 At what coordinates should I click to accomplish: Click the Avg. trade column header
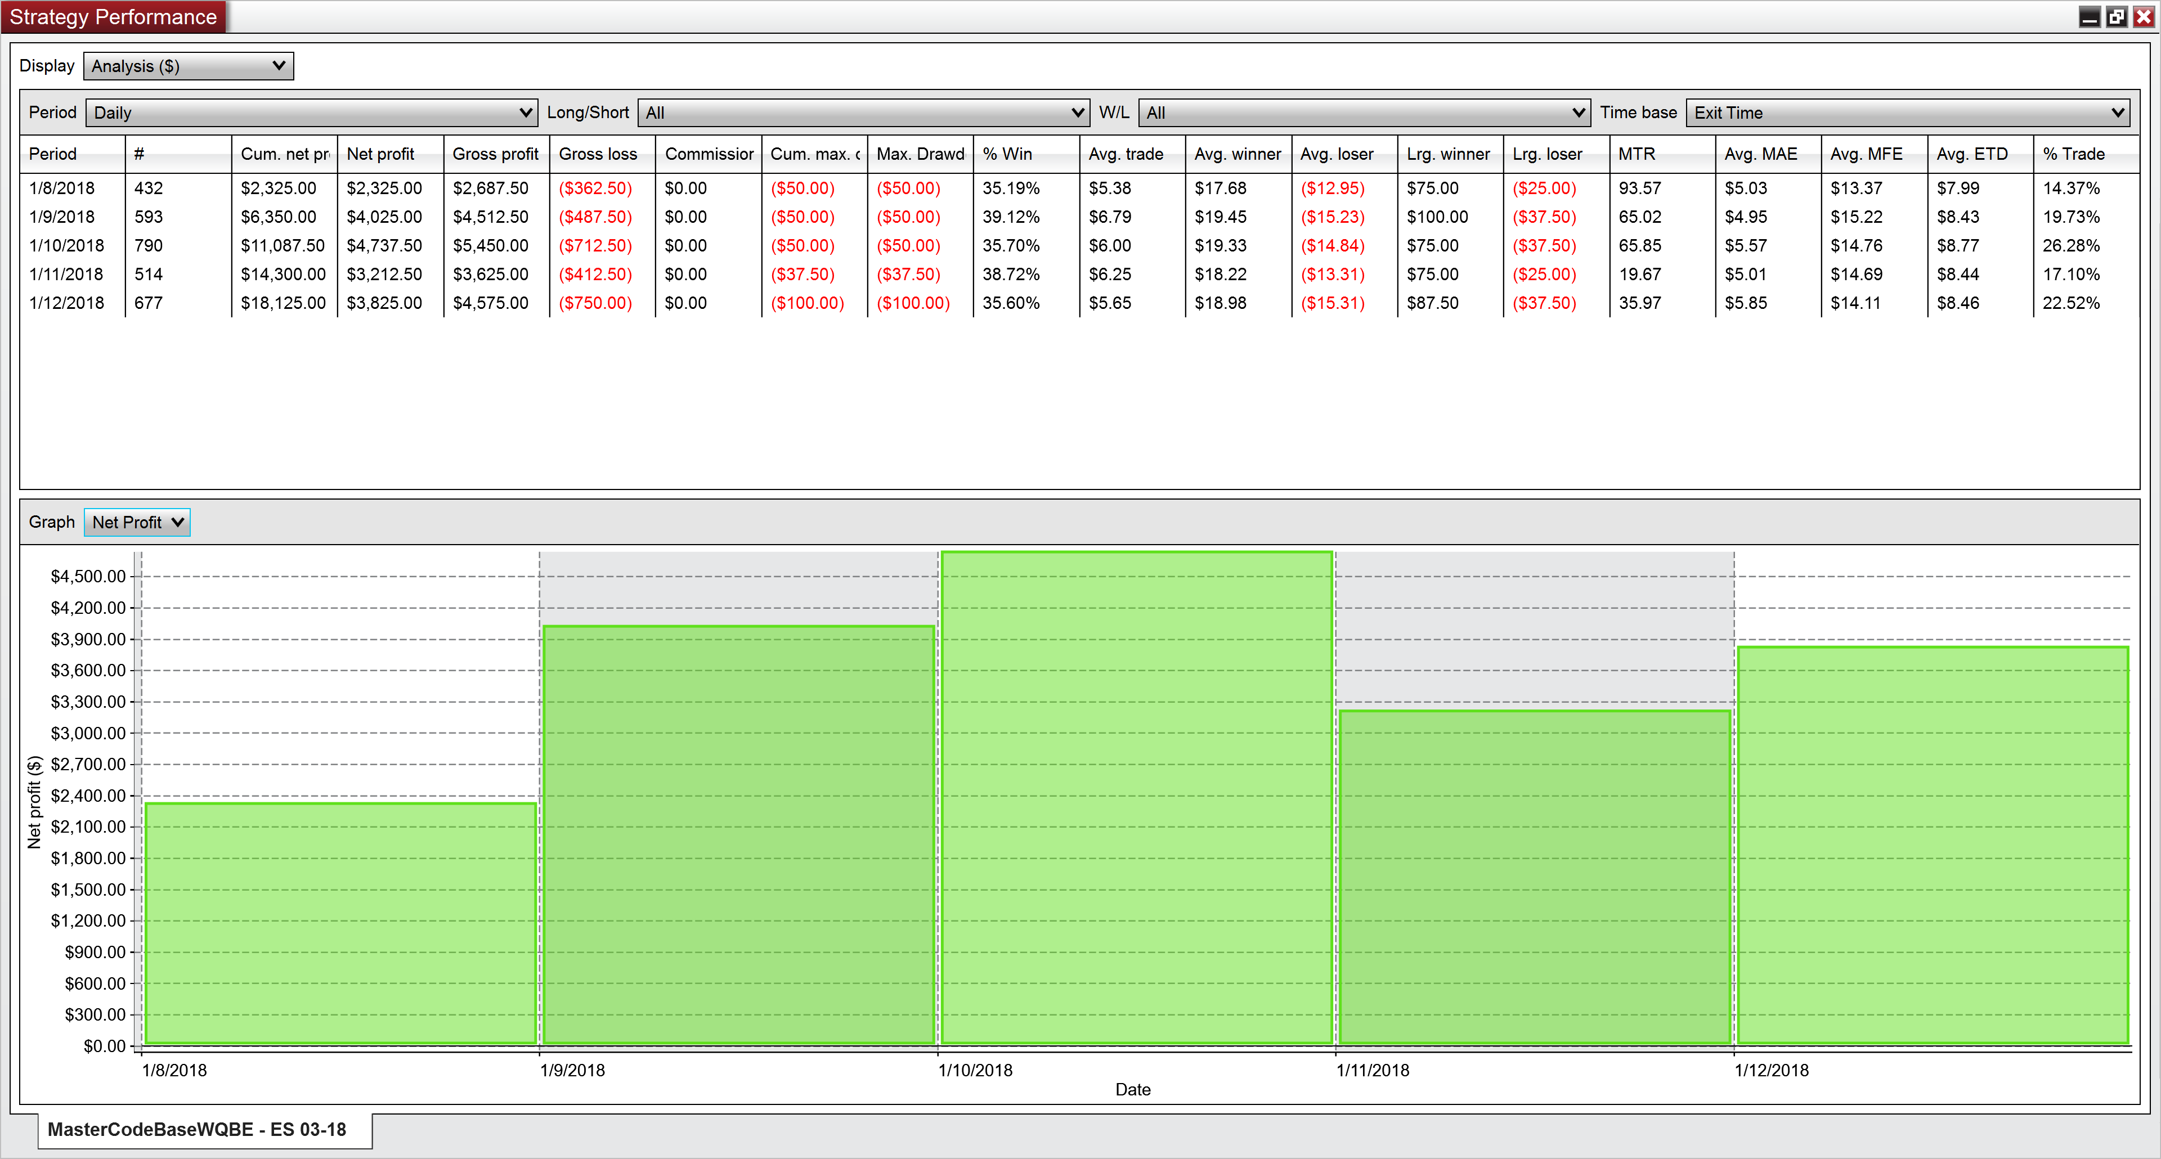1132,154
